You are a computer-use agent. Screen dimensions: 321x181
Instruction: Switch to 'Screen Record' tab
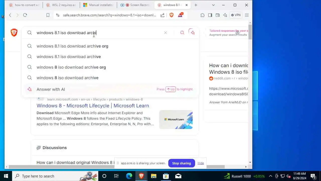135,5
